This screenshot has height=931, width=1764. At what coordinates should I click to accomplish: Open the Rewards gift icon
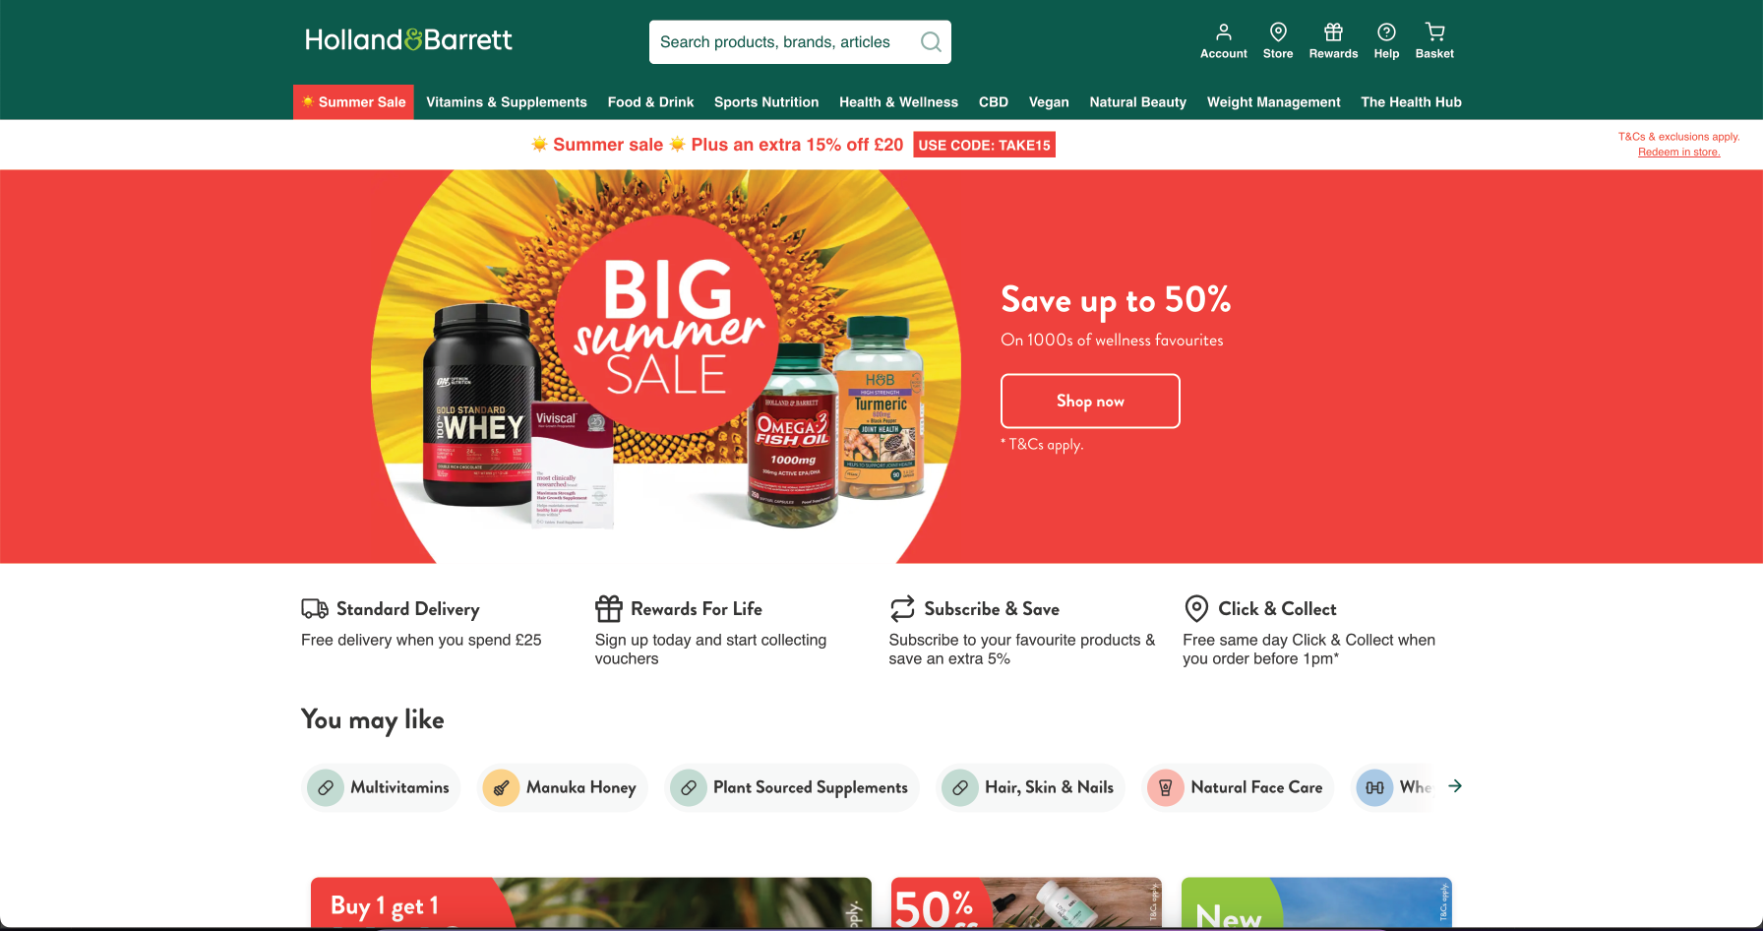[1333, 31]
